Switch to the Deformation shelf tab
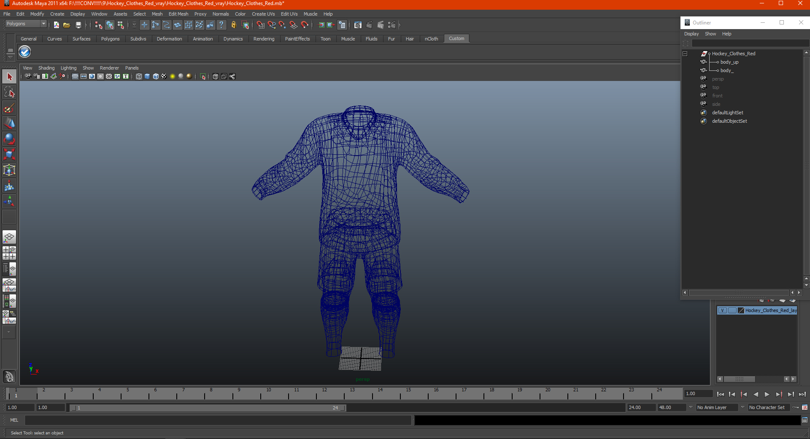Screen dimensions: 810x439 pyautogui.click(x=169, y=39)
